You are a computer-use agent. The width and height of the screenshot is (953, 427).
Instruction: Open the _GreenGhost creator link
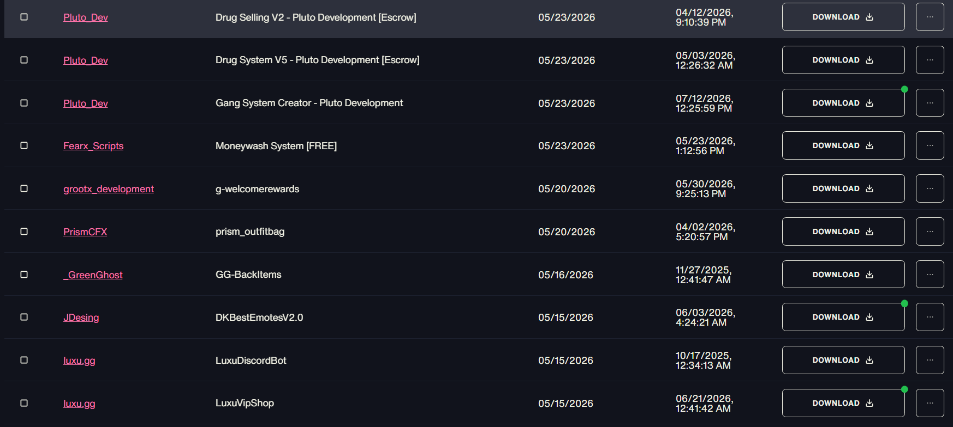click(x=93, y=275)
